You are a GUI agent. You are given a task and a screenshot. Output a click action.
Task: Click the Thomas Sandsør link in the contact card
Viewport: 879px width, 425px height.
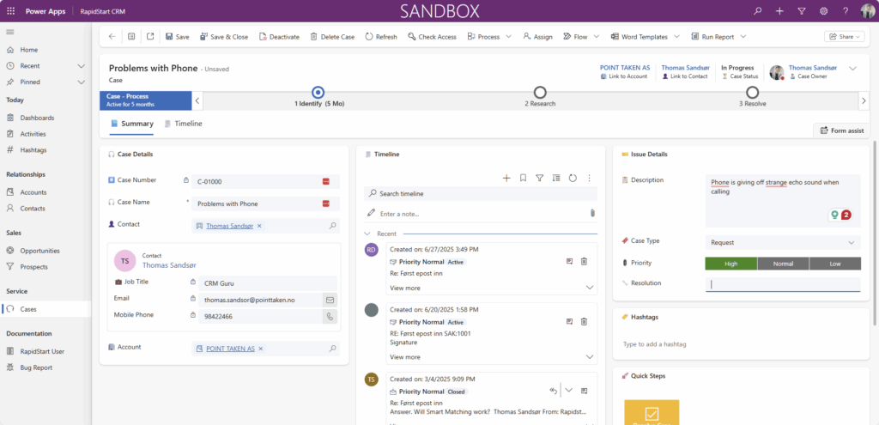pyautogui.click(x=169, y=265)
